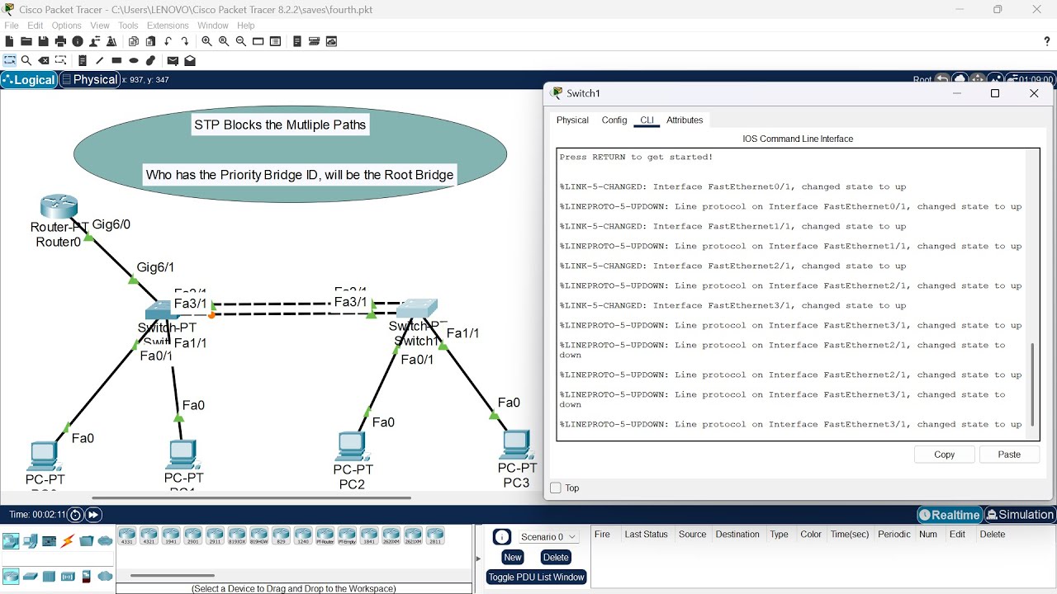Open the Scenario 0 dropdown
The image size is (1057, 594).
(548, 537)
